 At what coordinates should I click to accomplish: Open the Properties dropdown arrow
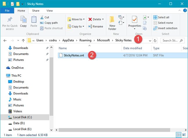point(135,29)
